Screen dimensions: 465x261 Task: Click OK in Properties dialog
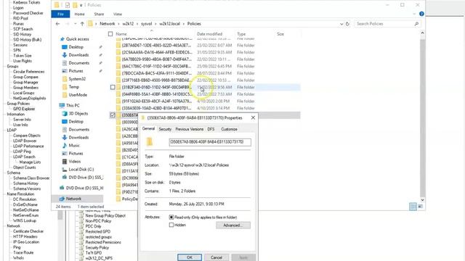pos(190,257)
